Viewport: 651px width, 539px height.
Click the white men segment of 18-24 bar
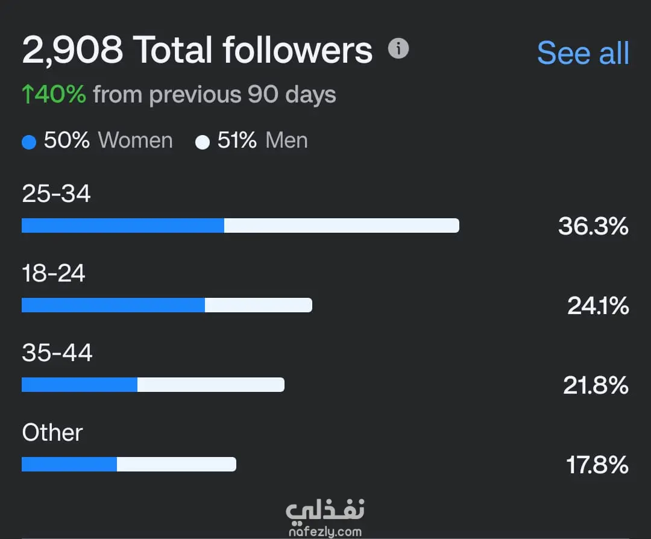pos(258,305)
